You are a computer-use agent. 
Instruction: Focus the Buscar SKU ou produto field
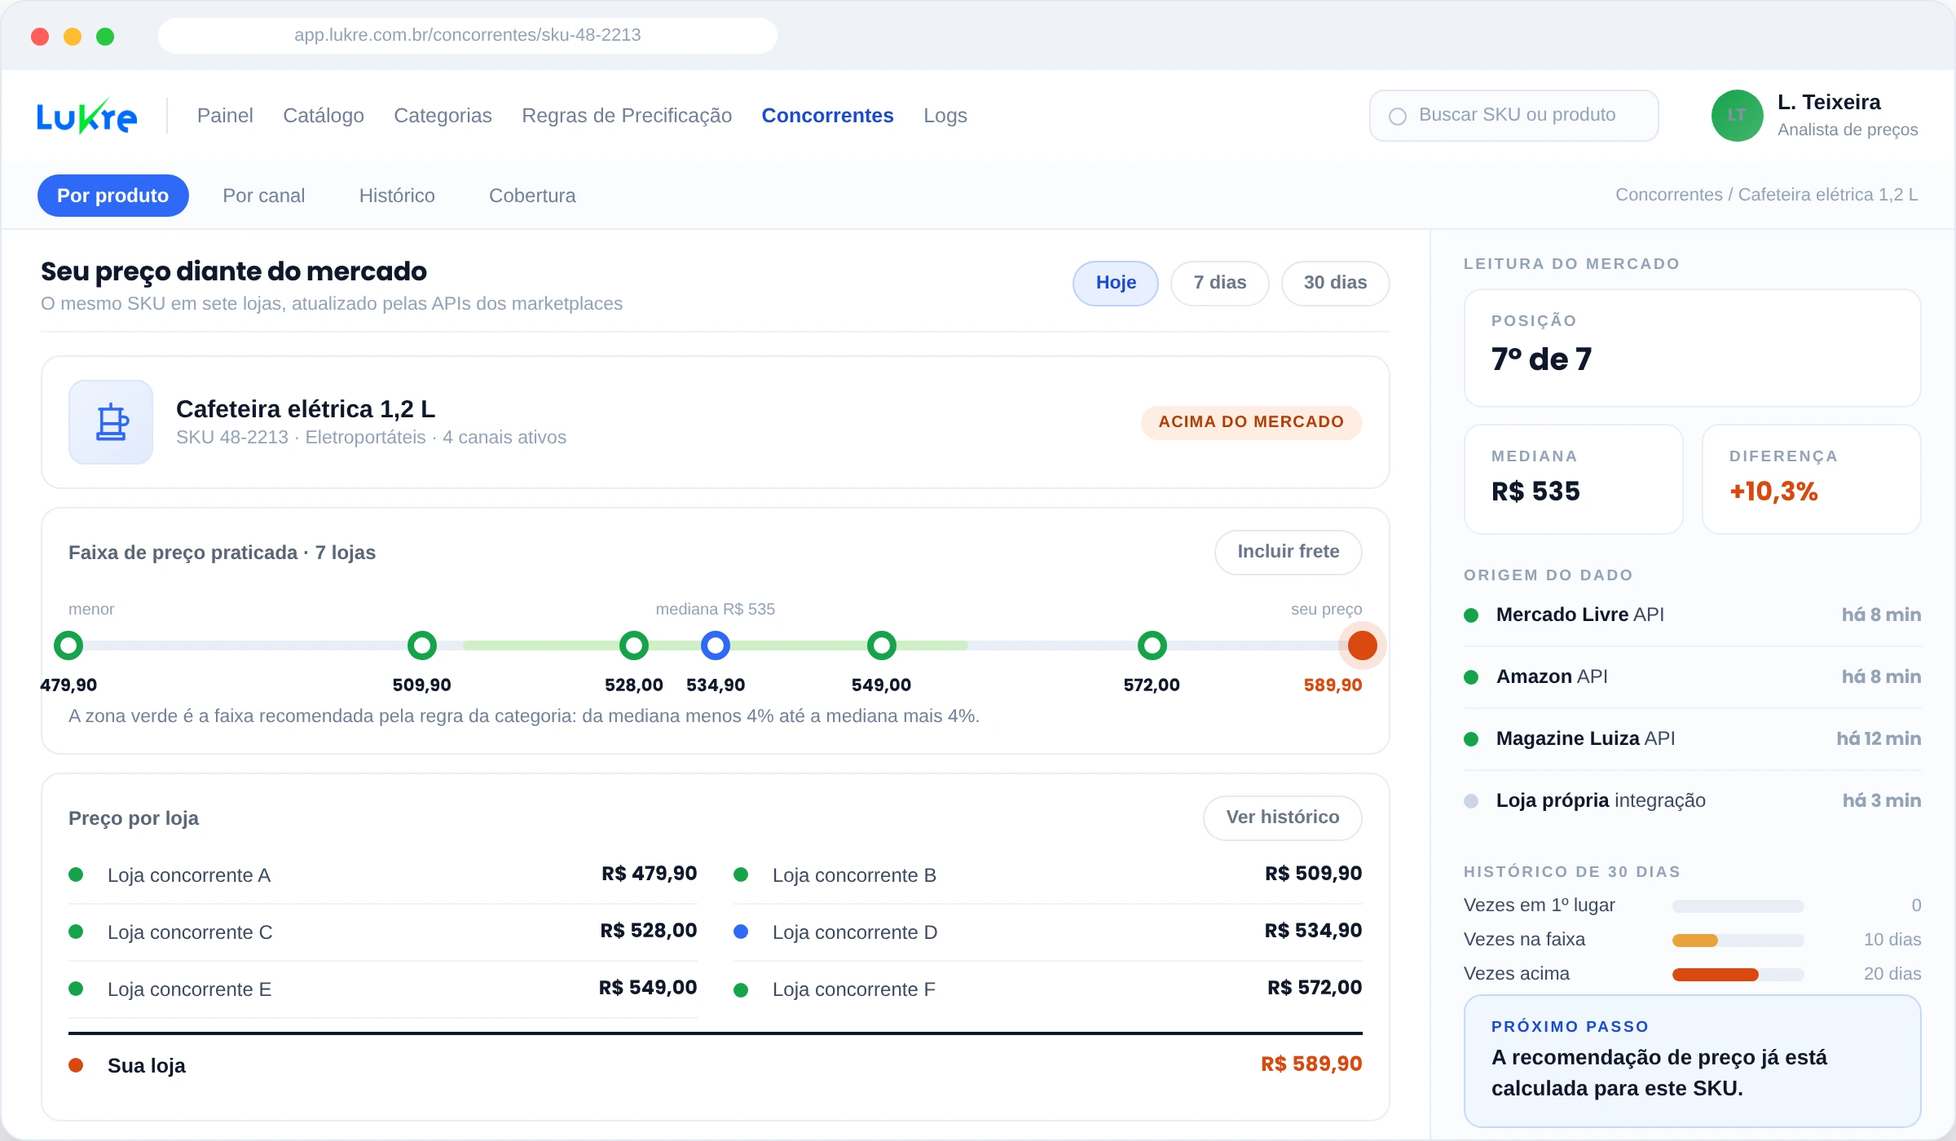pos(1513,116)
